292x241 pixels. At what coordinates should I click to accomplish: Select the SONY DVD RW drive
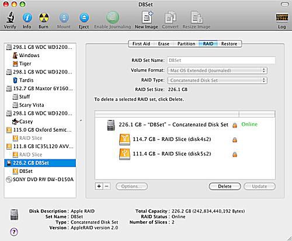pos(40,179)
